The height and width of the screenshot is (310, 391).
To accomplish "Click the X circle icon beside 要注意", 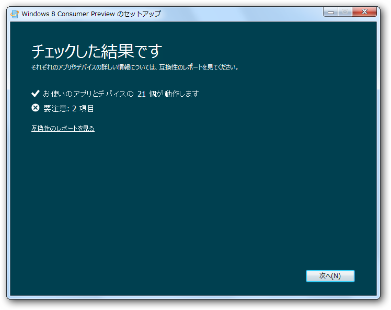I will click(36, 108).
